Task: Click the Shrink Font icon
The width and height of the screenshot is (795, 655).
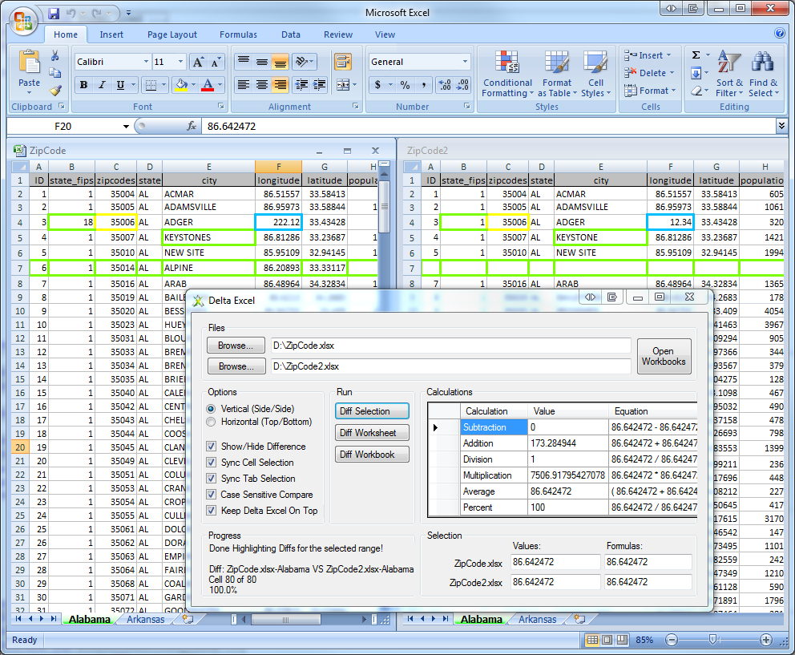Action: (x=216, y=62)
